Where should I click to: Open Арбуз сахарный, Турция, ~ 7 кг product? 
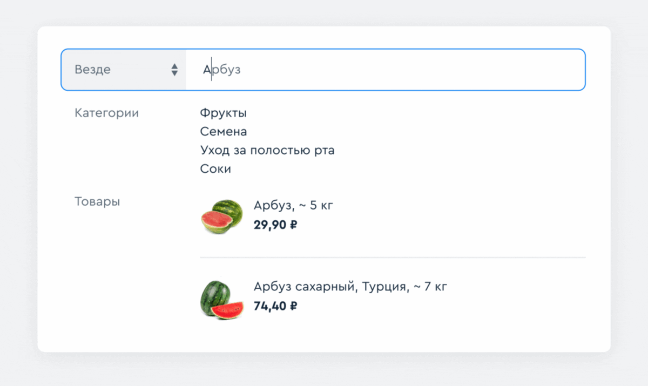[350, 287]
